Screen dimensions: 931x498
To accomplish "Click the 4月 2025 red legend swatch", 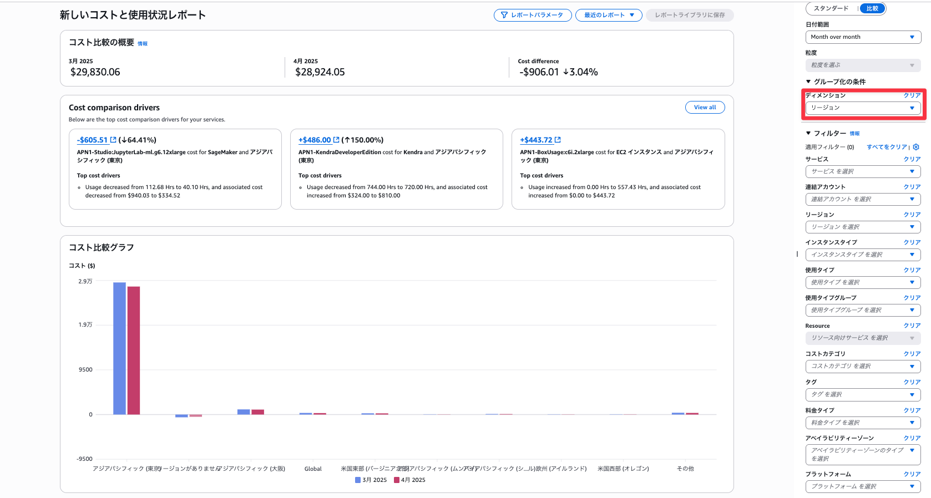I will click(x=397, y=480).
